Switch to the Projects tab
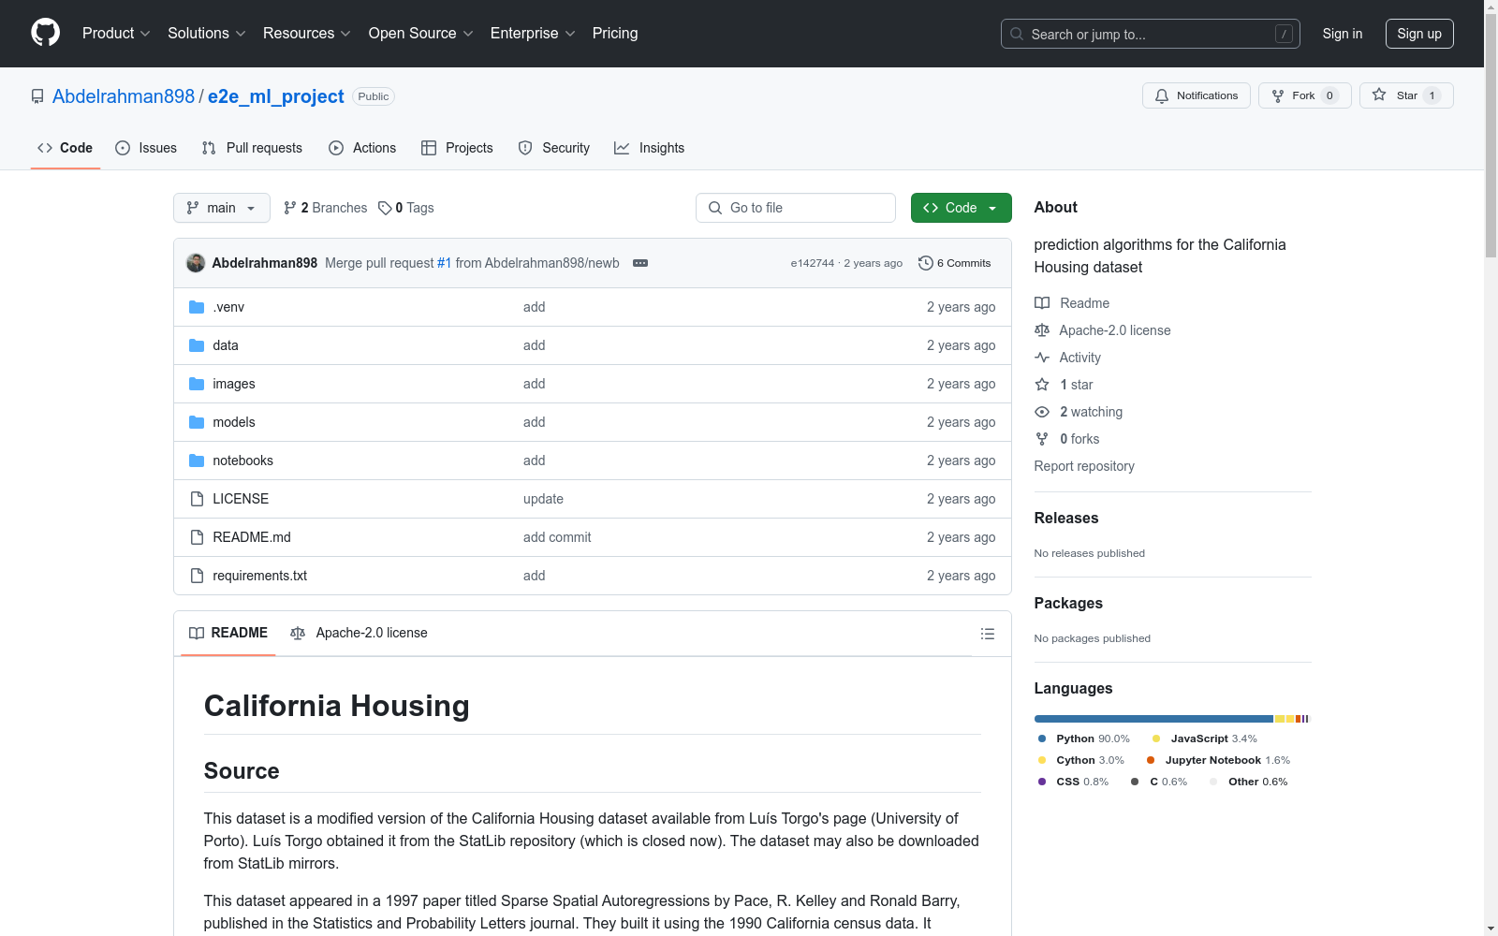1498x936 pixels. tap(457, 148)
